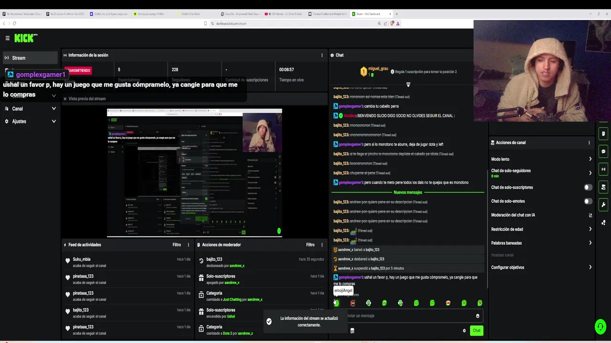This screenshot has height=343, width=611.
Task: Click the green dot on stream preview
Action: (x=279, y=231)
